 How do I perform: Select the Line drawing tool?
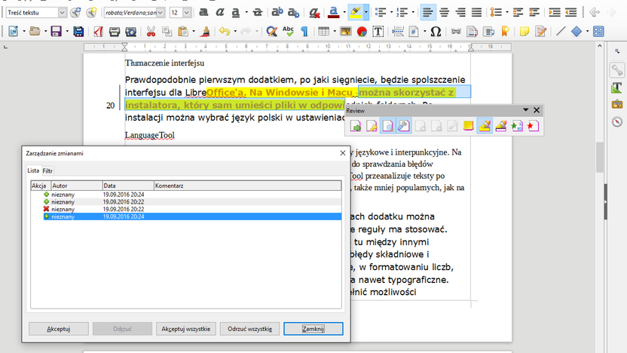(561, 31)
